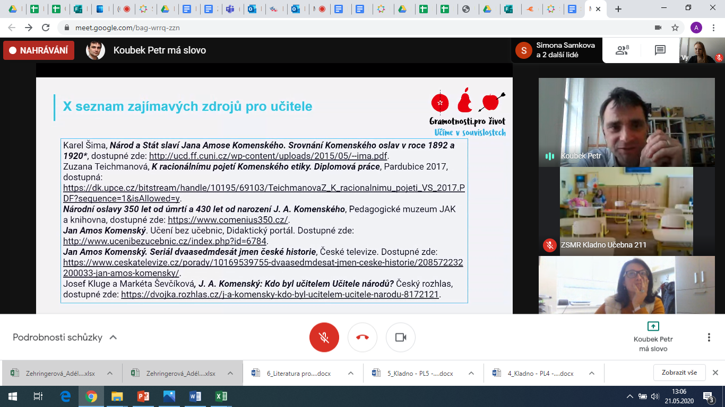Image resolution: width=725 pixels, height=407 pixels.
Task: Open menu arrow for 5_Kladno - PL5 download
Action: pyautogui.click(x=471, y=373)
